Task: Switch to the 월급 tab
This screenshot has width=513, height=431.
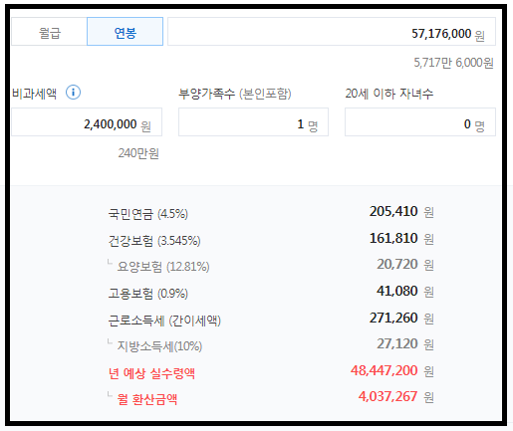Action: 50,32
